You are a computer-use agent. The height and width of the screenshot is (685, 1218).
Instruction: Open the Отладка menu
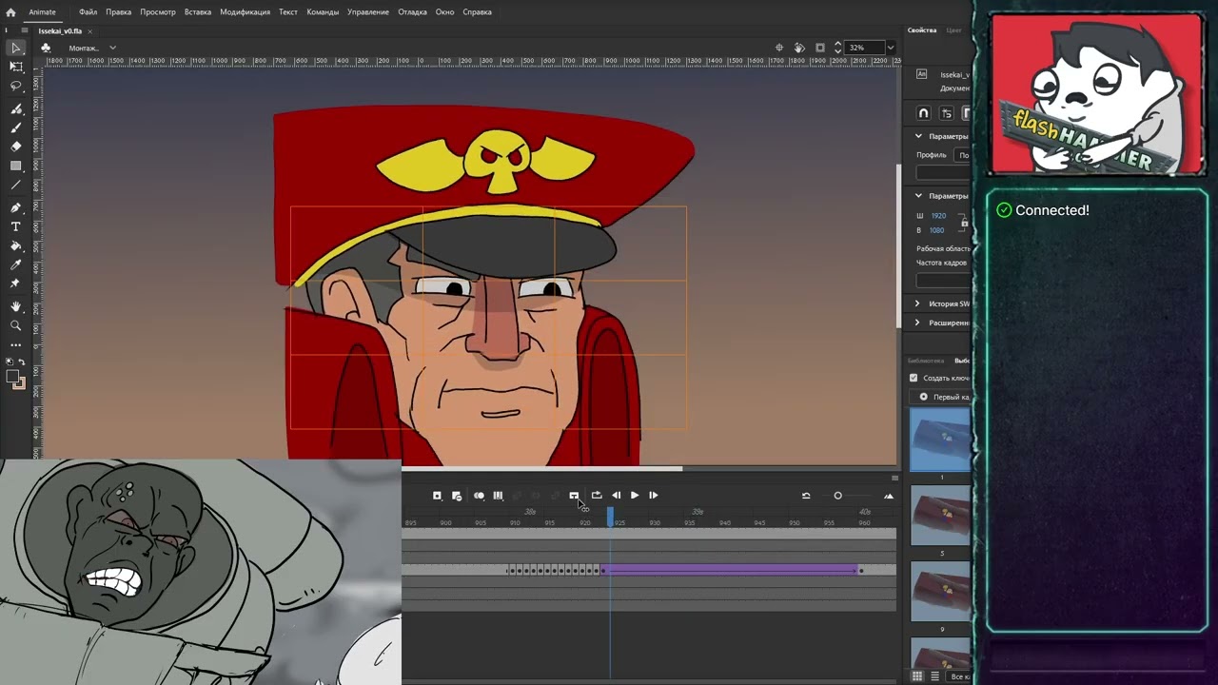click(413, 12)
